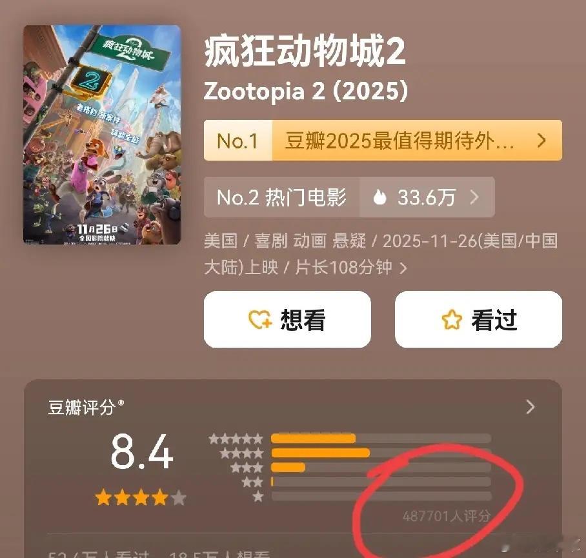Open the Zootopia 2 poster image
The width and height of the screenshot is (586, 558).
click(x=102, y=135)
